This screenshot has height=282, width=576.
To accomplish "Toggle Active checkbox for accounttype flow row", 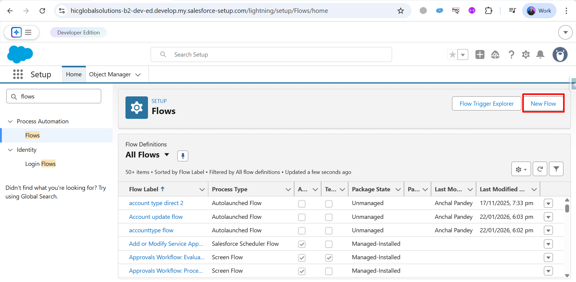I will click(x=302, y=231).
